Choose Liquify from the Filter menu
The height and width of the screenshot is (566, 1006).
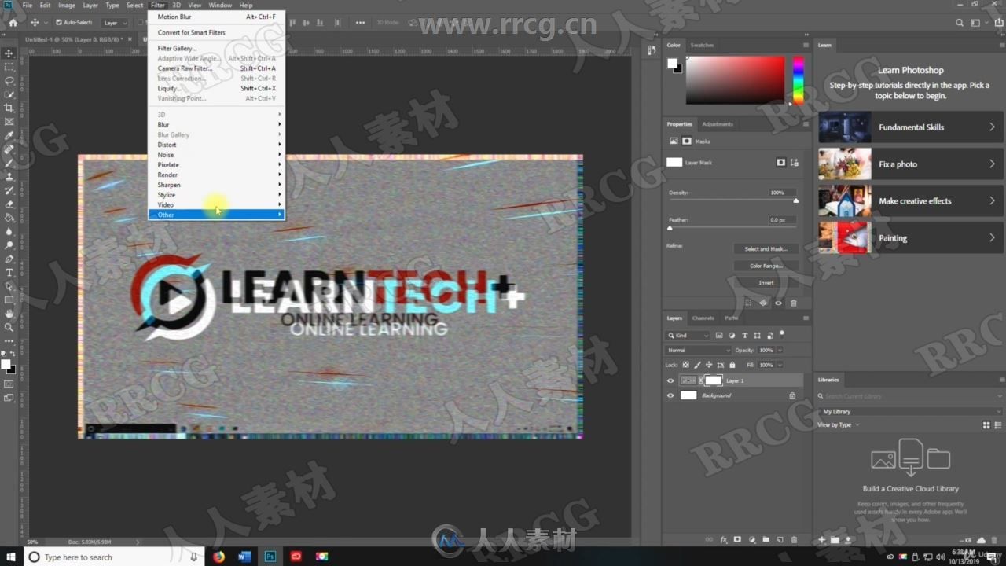(216, 89)
